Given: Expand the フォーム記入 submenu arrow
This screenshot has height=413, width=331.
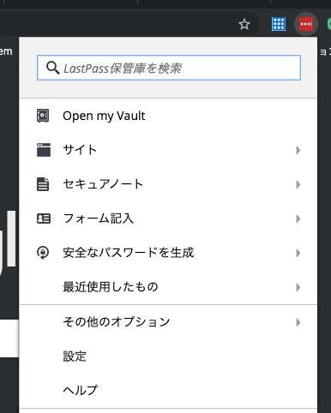Looking at the screenshot, I should pyautogui.click(x=298, y=218).
